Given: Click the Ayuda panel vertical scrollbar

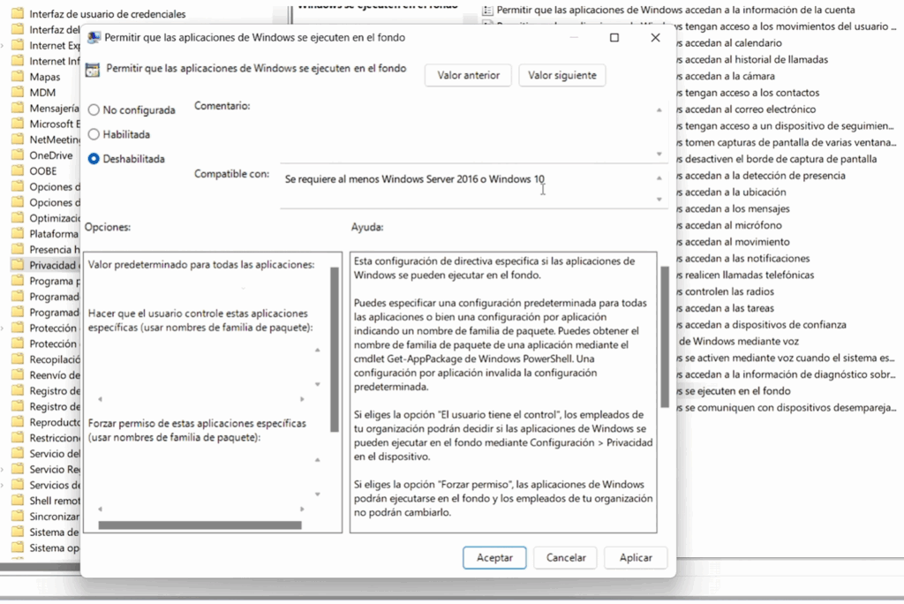Looking at the screenshot, I should (665, 337).
